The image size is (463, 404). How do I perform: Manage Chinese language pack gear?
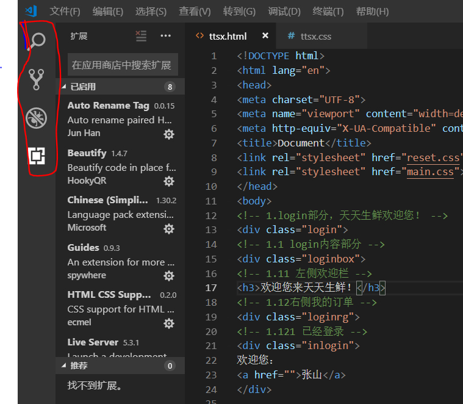[x=169, y=229]
